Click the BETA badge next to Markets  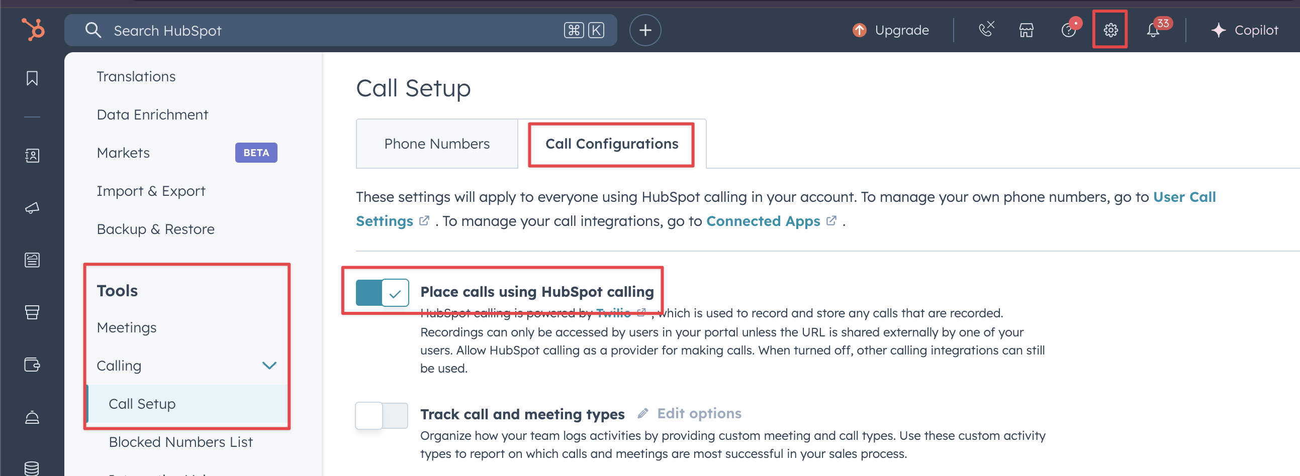click(256, 153)
